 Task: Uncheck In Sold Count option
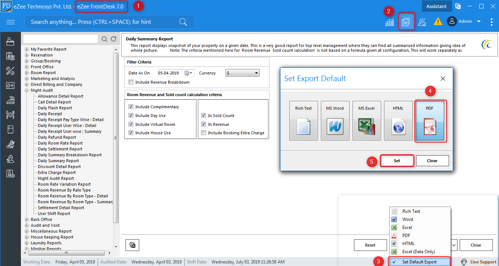pyautogui.click(x=203, y=116)
